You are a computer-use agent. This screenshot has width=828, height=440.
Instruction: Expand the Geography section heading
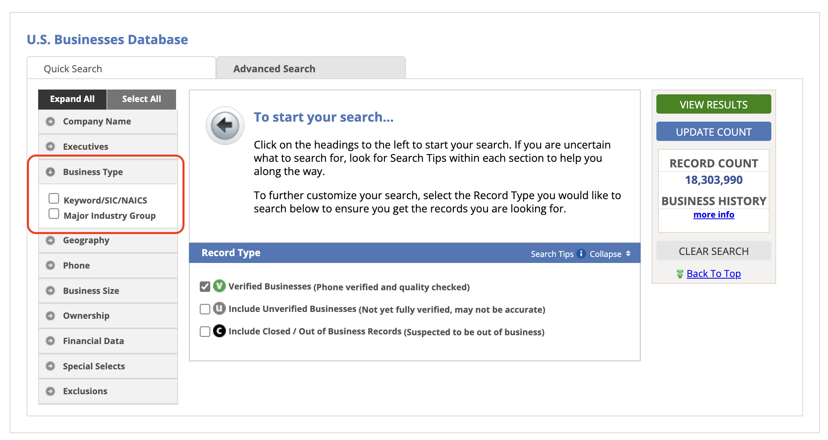(x=108, y=240)
